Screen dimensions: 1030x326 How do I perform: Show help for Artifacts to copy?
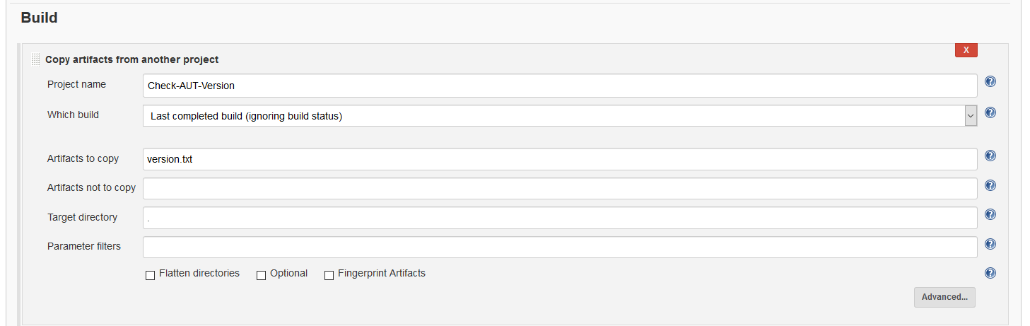click(990, 156)
